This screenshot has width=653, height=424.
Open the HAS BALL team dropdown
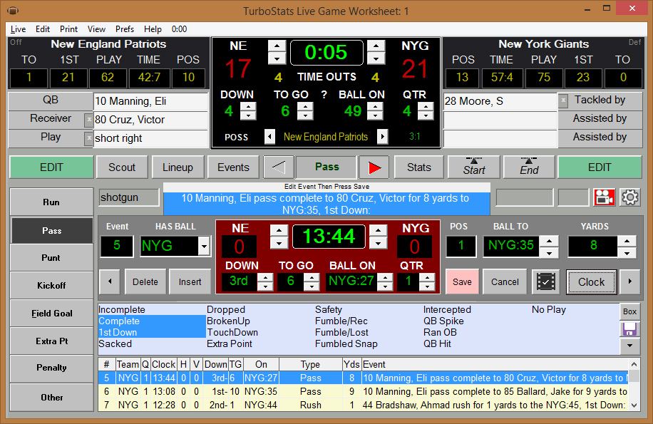[x=204, y=247]
